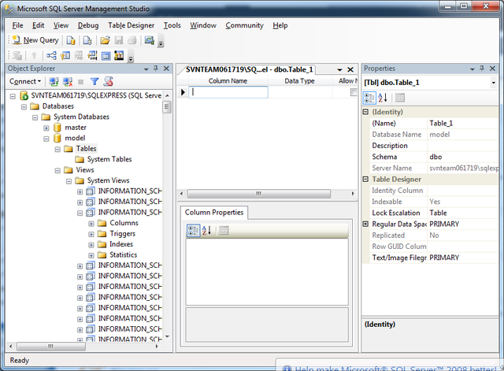Open Manage Check Constraints icon

pyautogui.click(x=106, y=56)
